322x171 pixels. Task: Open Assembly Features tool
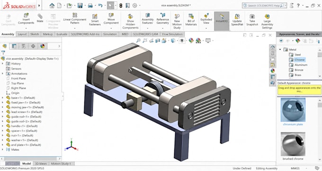pos(148,19)
